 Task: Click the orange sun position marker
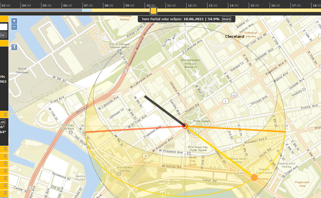tap(254, 178)
